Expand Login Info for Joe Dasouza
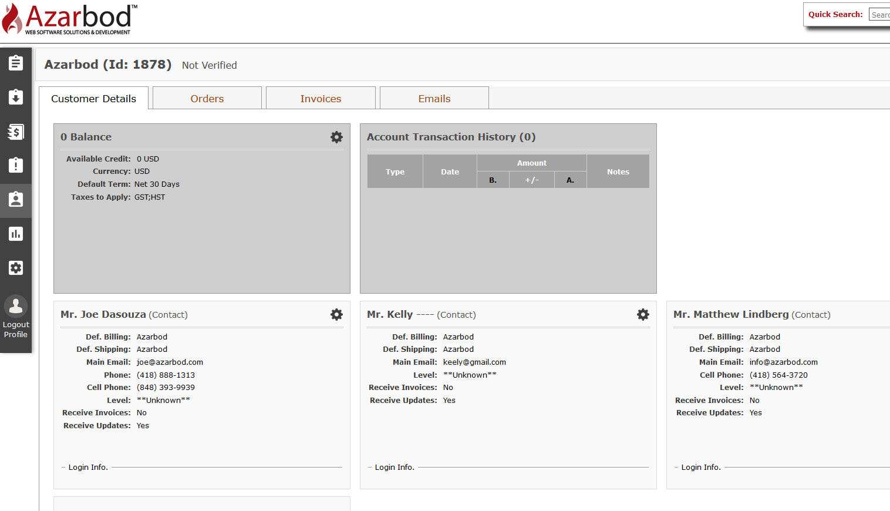890x511 pixels. pos(88,468)
